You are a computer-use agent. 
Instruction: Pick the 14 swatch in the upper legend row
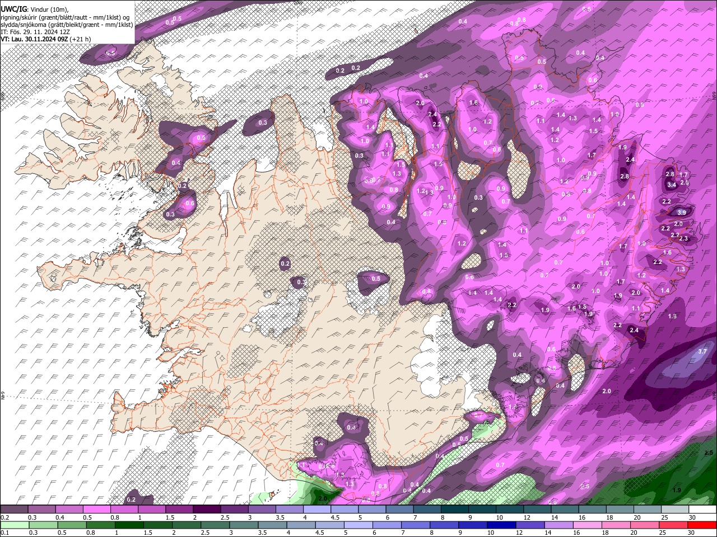pyautogui.click(x=565, y=509)
